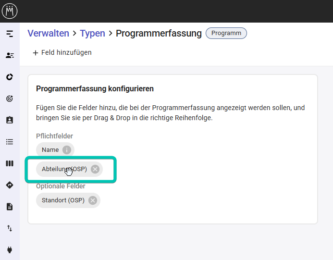Click the Programm badge
The image size is (333, 260).
pyautogui.click(x=226, y=33)
